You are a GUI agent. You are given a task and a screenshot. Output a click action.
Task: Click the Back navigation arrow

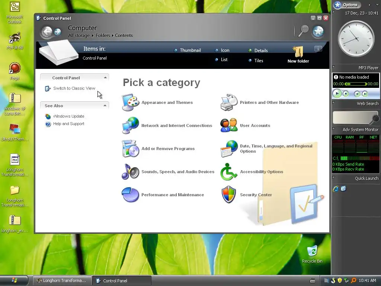[x=47, y=32]
